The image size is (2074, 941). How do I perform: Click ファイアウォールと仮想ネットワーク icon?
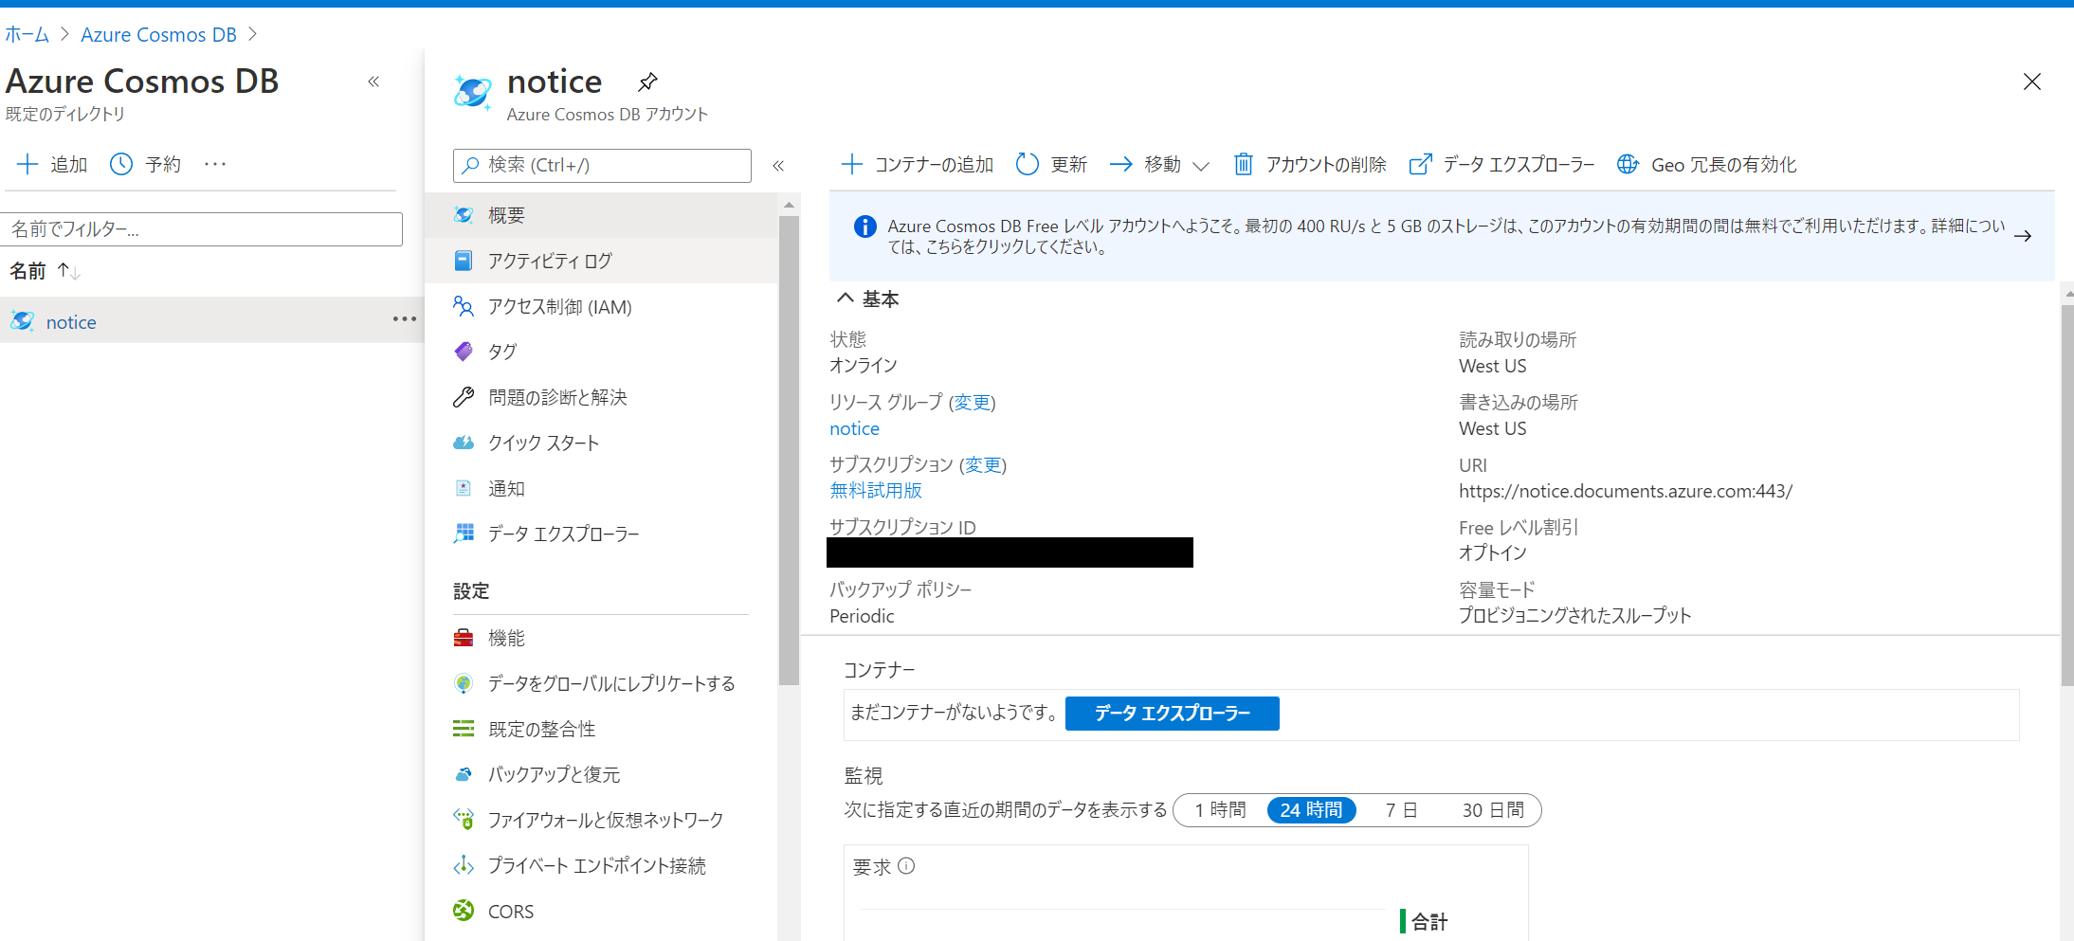click(x=464, y=820)
